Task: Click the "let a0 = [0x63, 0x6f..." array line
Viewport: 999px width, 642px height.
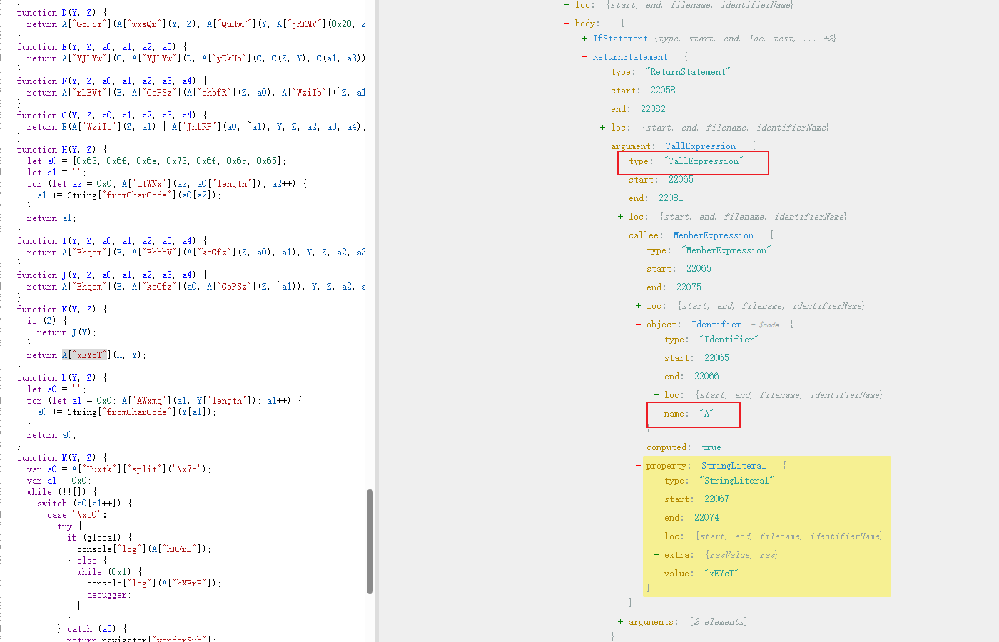Action: click(x=156, y=161)
